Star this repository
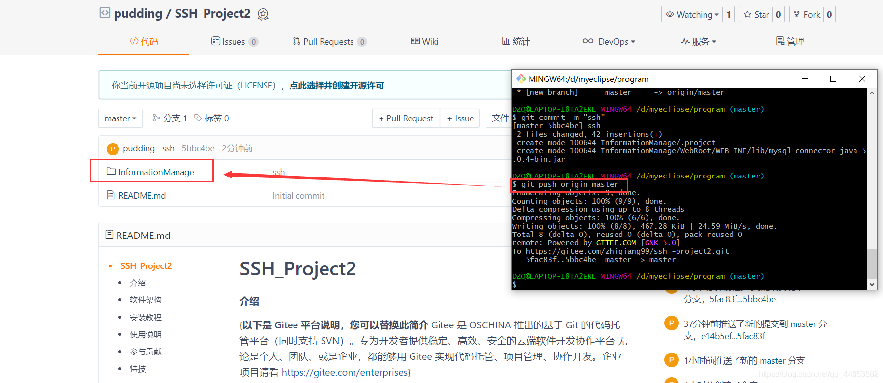883x383 pixels. click(756, 14)
